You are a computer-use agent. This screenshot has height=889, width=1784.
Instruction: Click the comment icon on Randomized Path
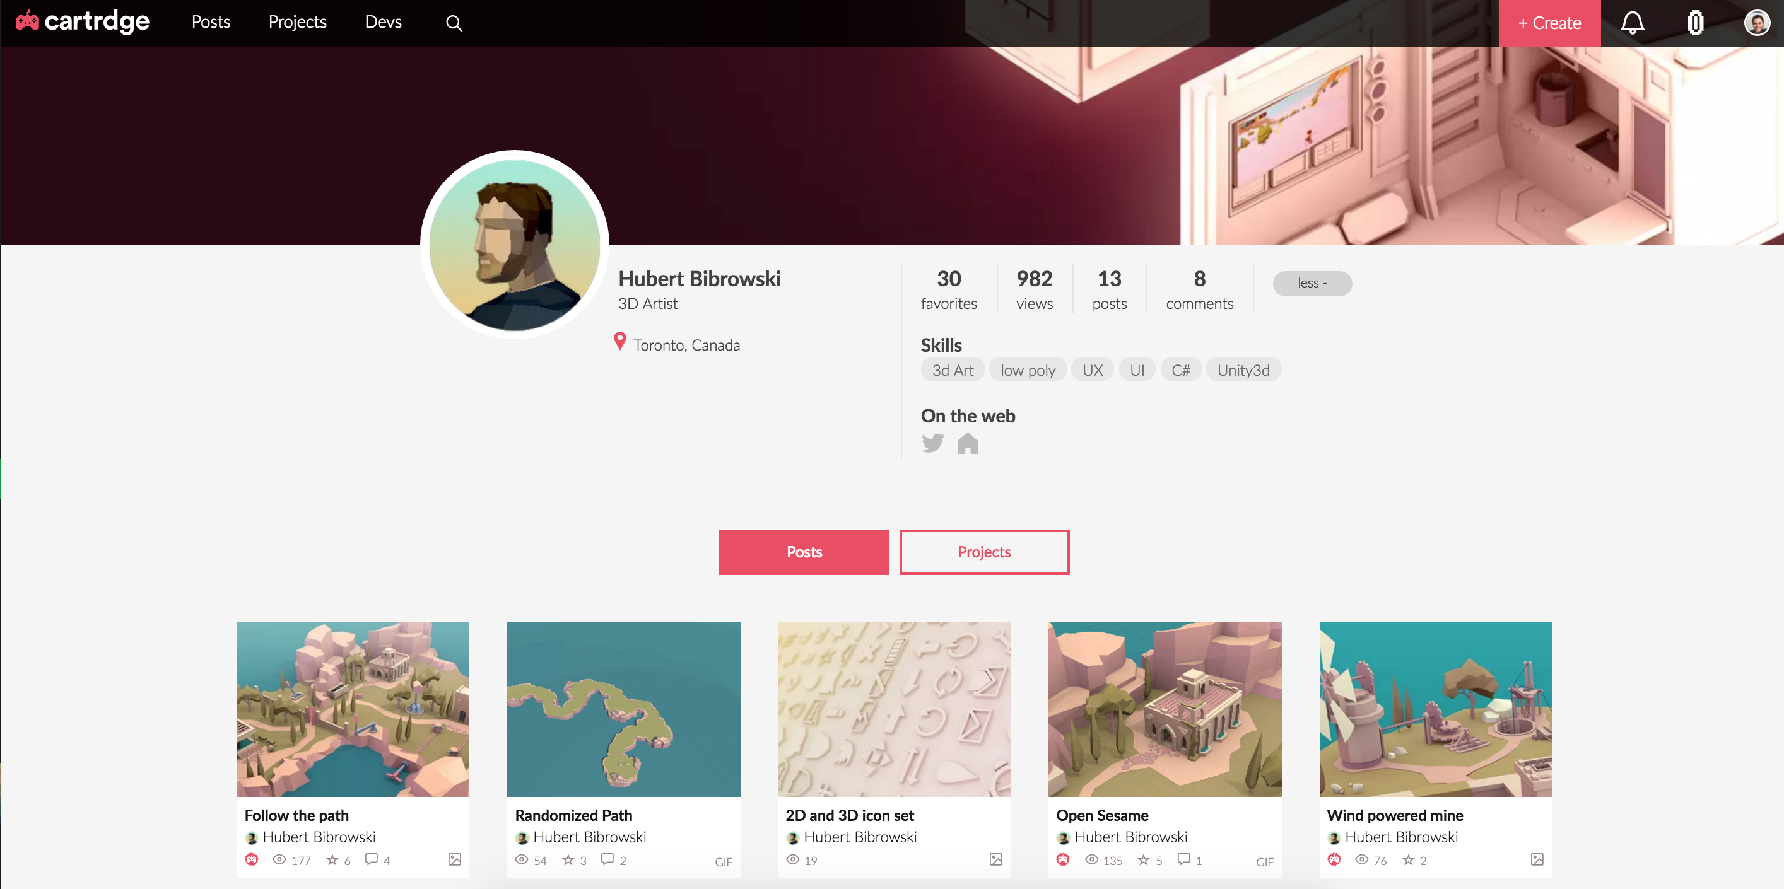click(607, 859)
